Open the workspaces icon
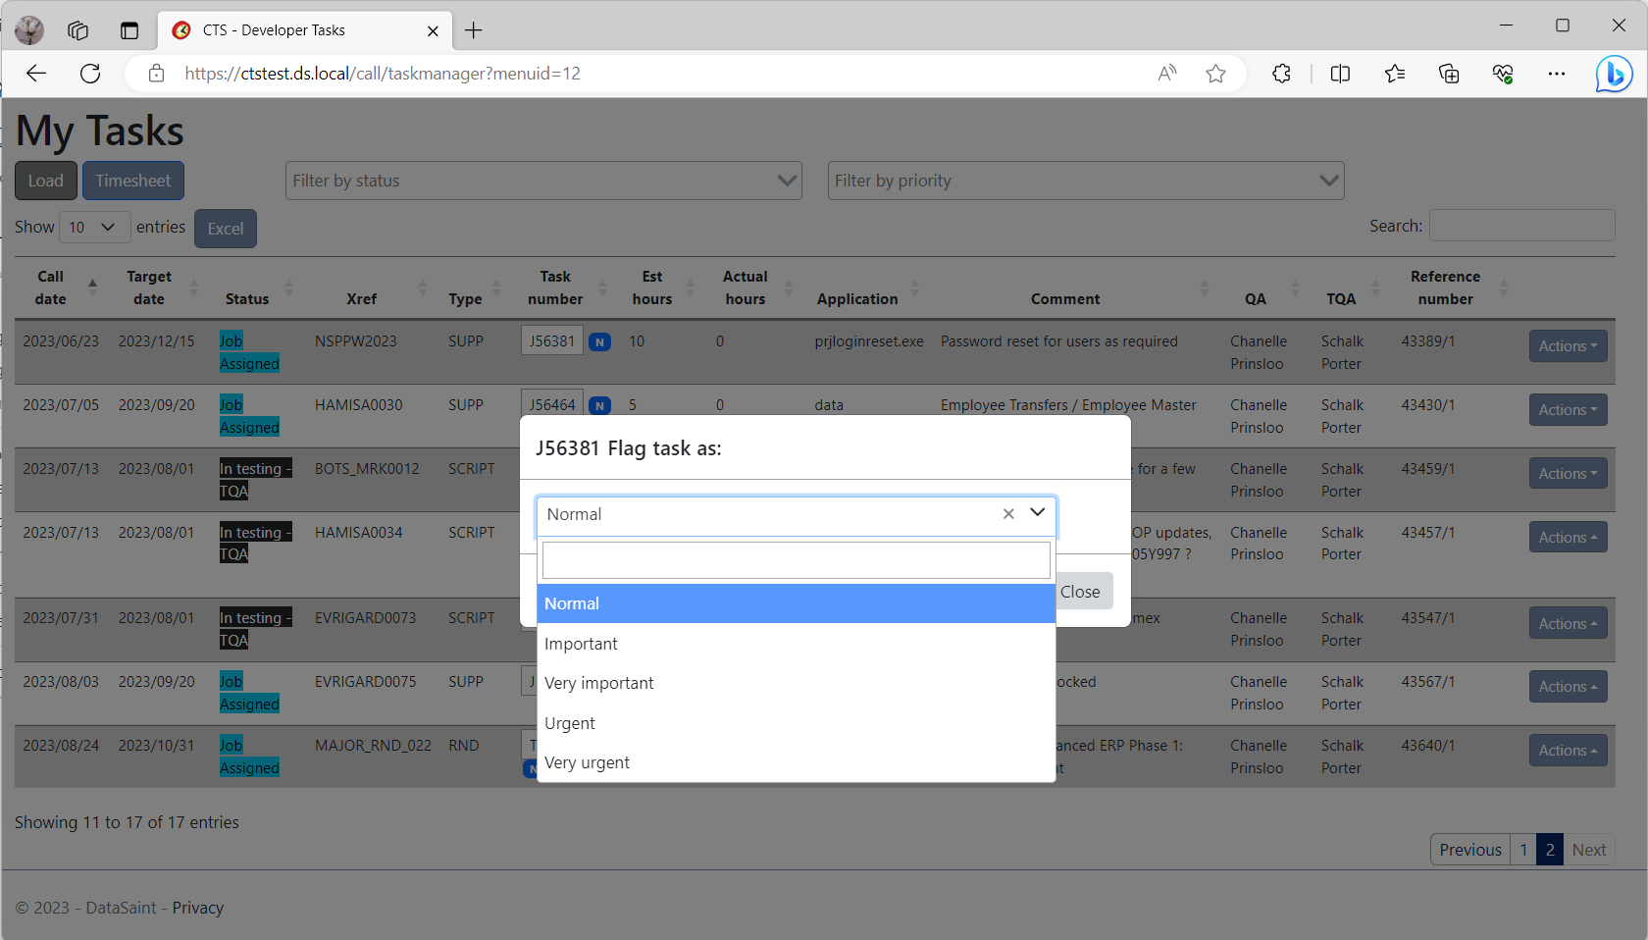Viewport: 1648px width, 940px height. [78, 30]
